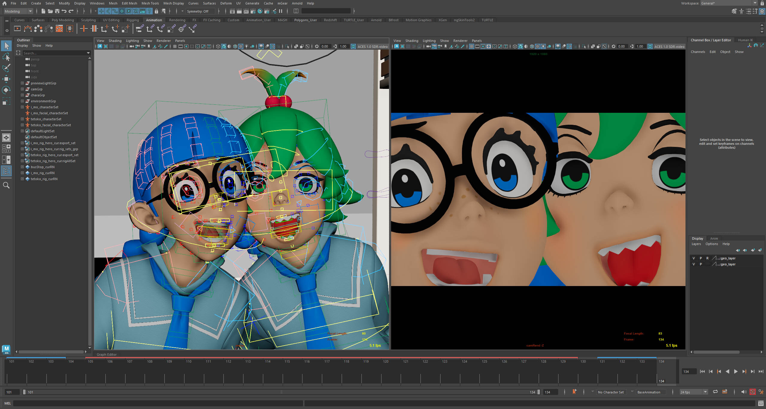Open the Modeling menu set dropdown
Image resolution: width=766 pixels, height=409 pixels.
[x=18, y=11]
